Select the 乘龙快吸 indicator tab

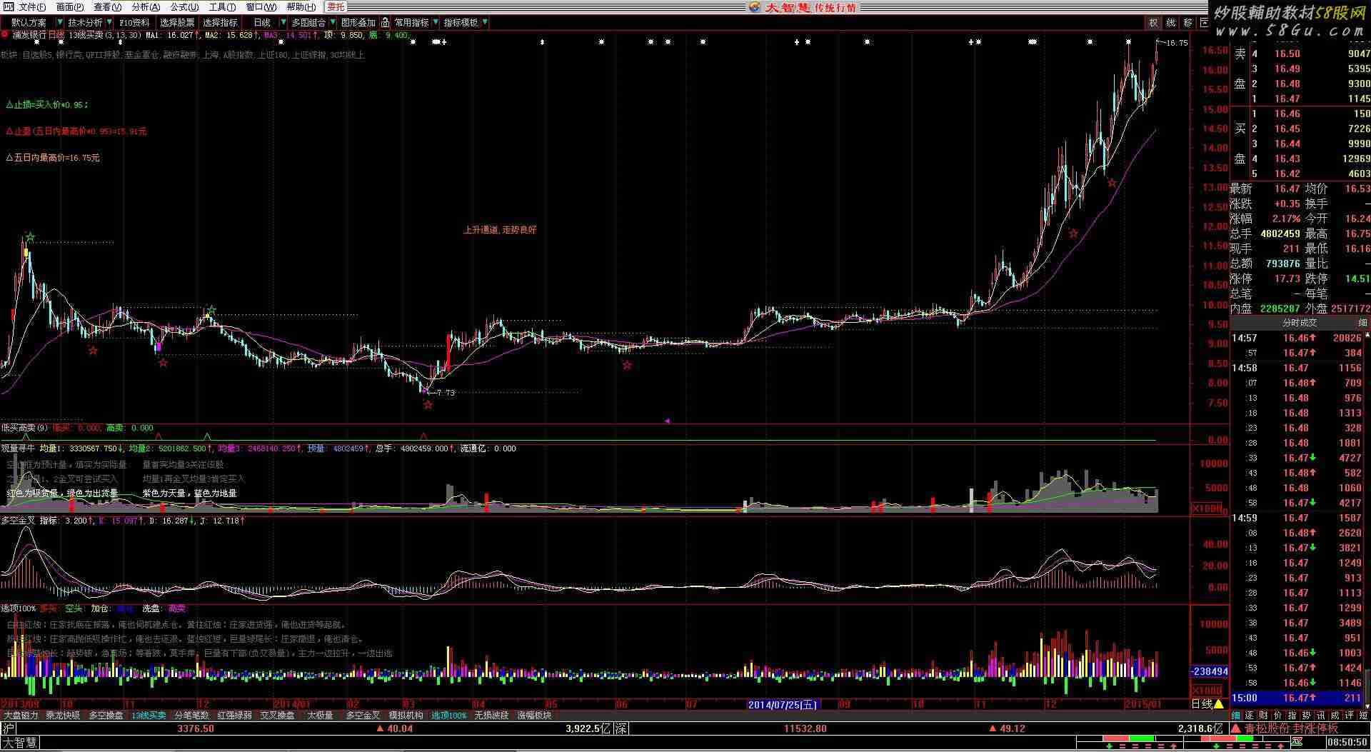63,715
